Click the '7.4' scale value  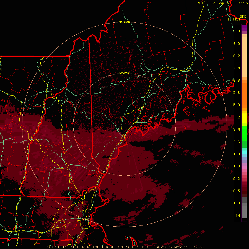[237, 68]
